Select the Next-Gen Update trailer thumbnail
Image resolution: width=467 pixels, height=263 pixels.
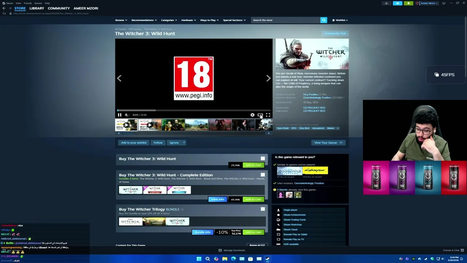tap(150, 125)
